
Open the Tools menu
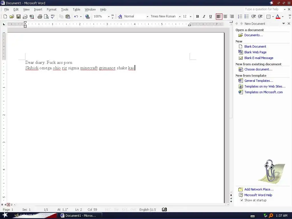tap(65, 9)
